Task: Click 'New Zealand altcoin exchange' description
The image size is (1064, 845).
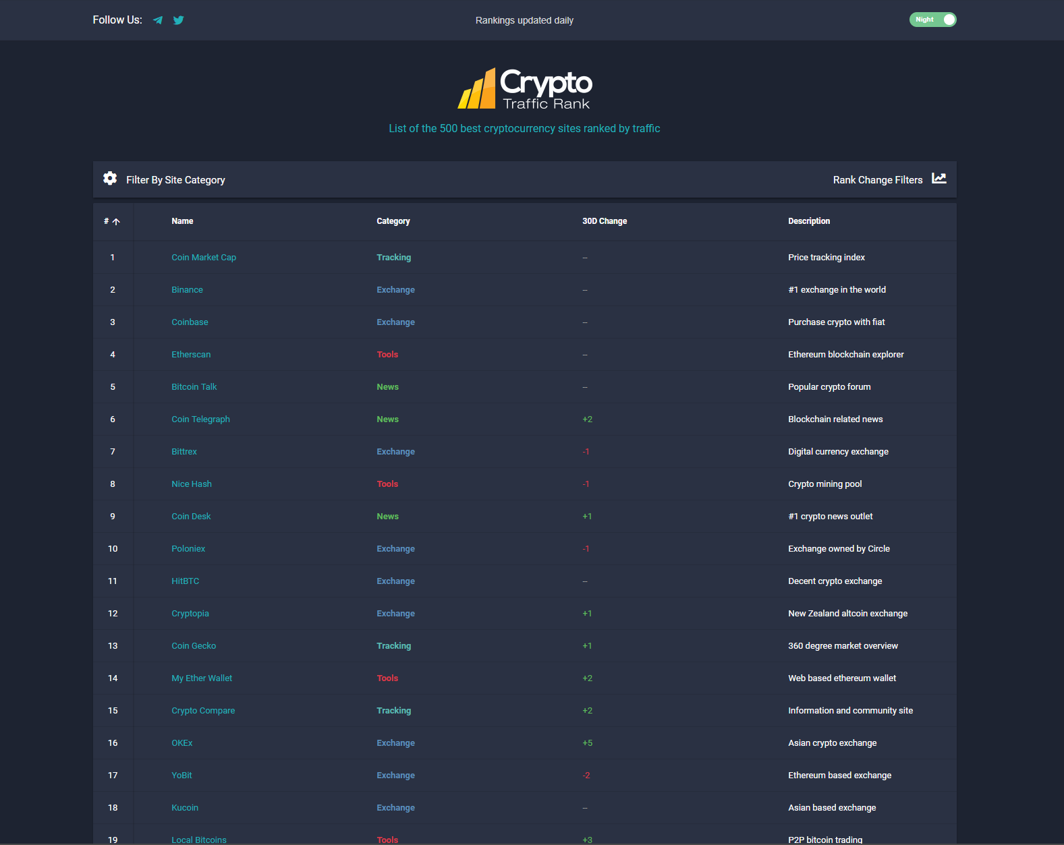Action: click(848, 614)
